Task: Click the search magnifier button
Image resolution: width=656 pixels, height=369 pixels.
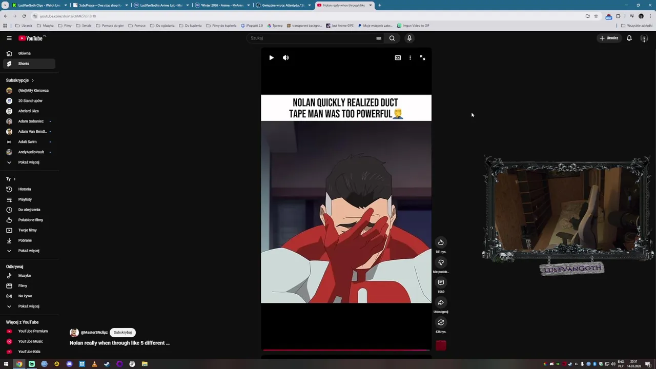Action: click(x=392, y=38)
